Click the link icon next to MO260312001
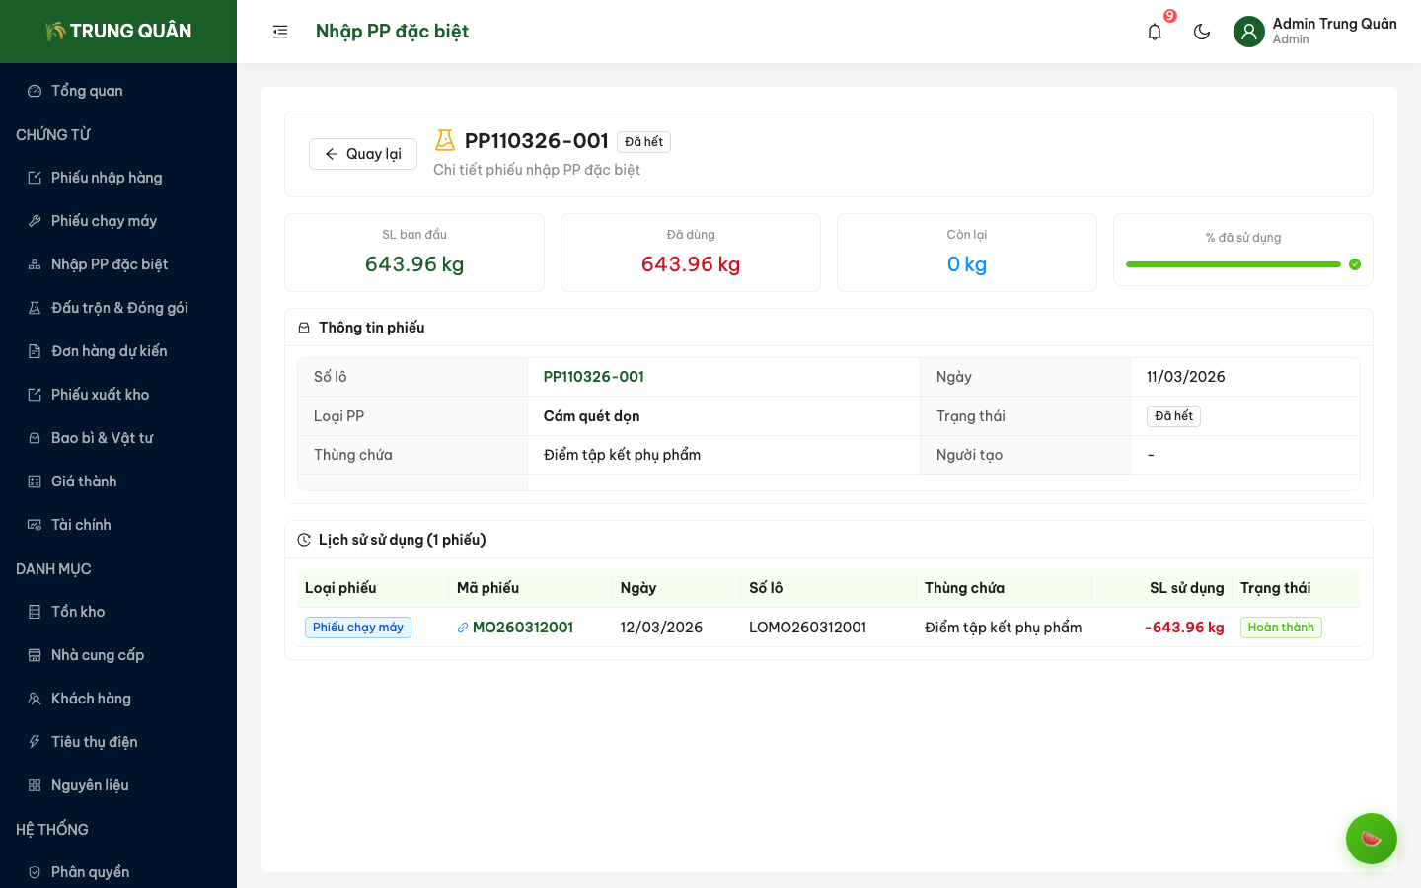The image size is (1421, 888). pos(463,628)
